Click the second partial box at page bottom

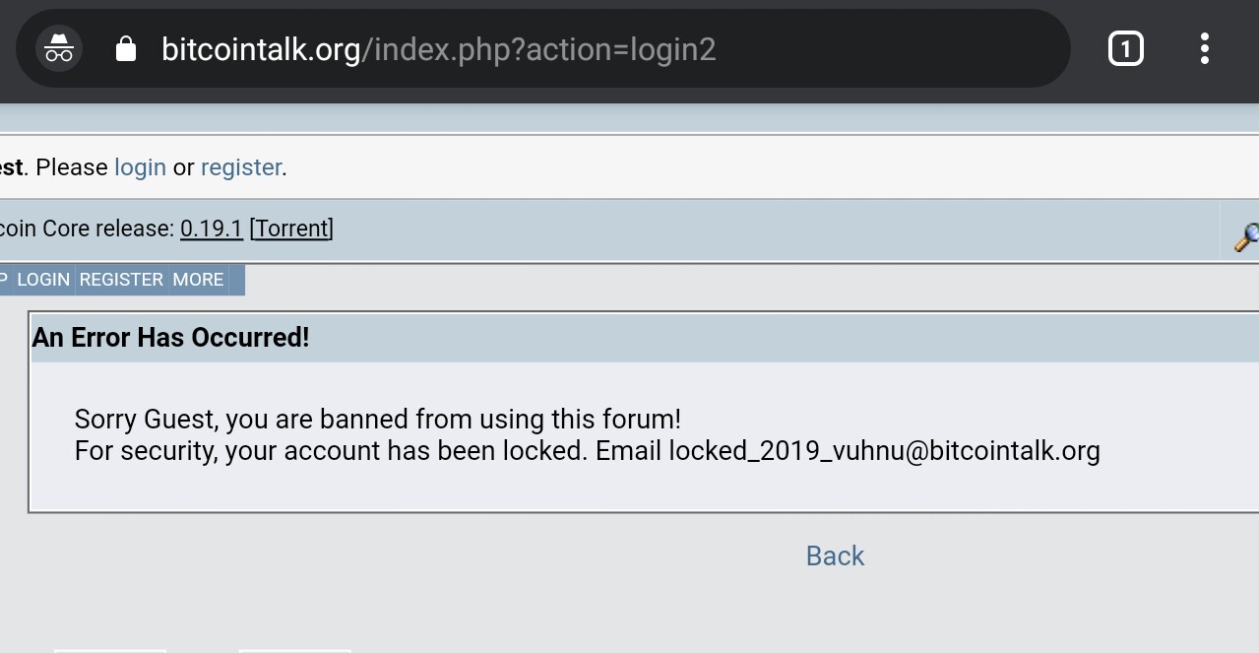[294, 650]
